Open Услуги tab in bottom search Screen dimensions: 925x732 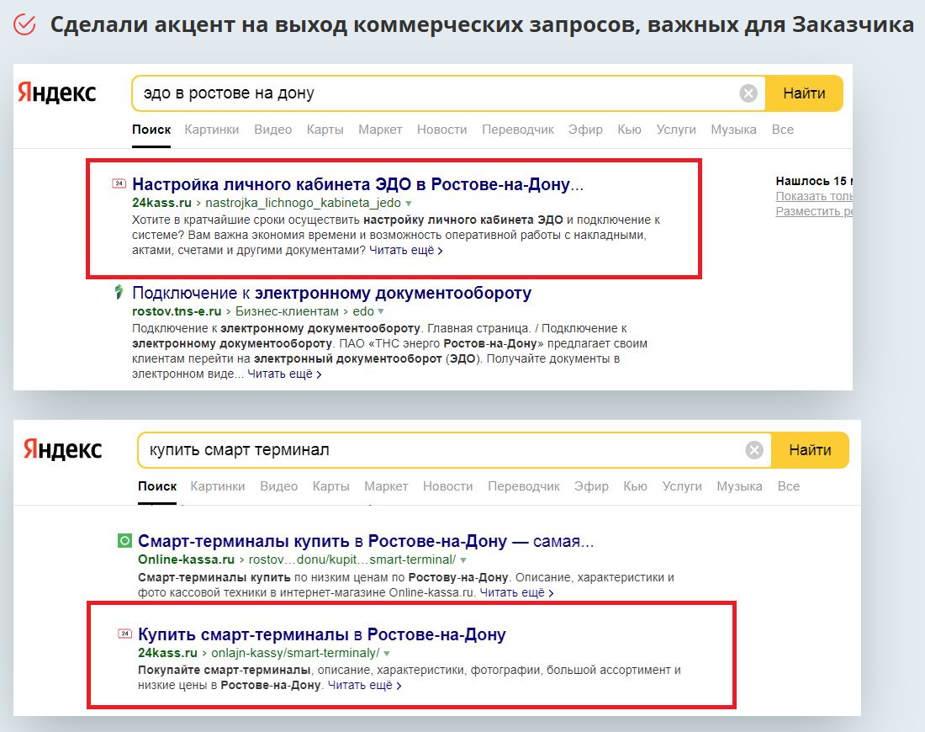682,485
